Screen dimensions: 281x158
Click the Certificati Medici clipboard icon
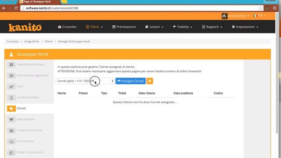click(11, 97)
